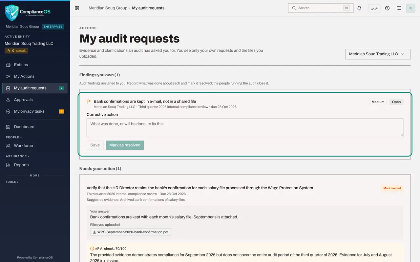The width and height of the screenshot is (420, 262).
Task: Click the My audit requests clipboard icon
Action: pos(8,88)
